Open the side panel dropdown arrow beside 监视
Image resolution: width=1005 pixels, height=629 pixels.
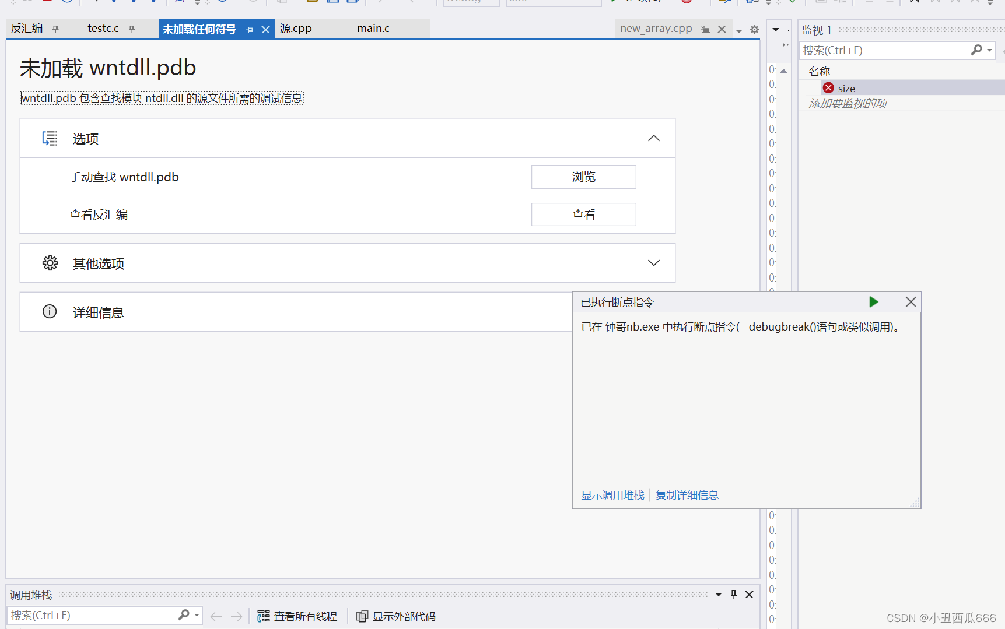coord(776,29)
